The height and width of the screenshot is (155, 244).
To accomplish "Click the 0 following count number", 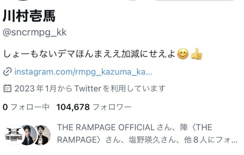I will (x=5, y=107).
